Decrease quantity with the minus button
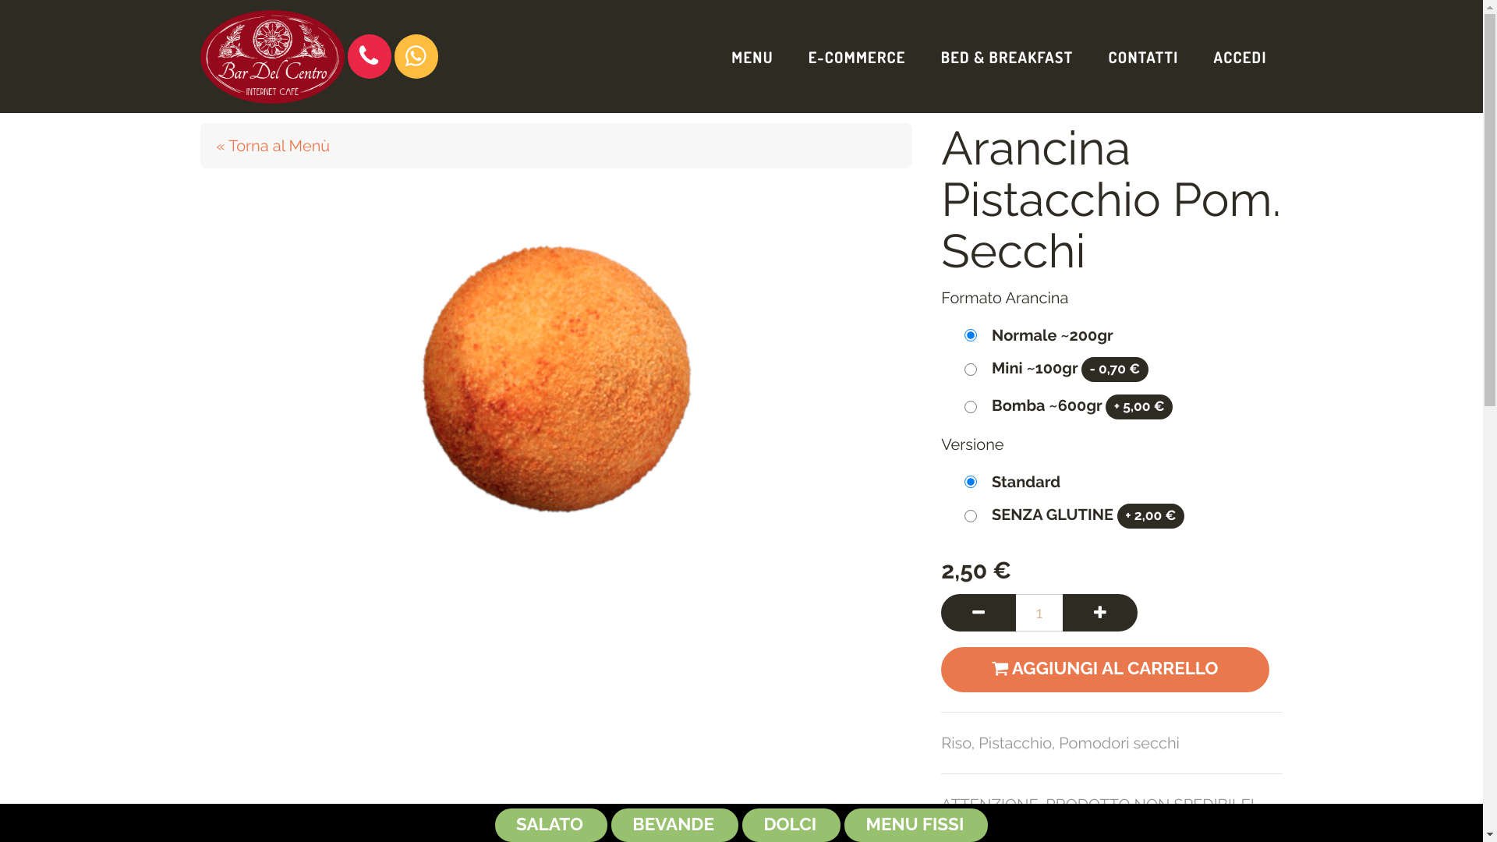Image resolution: width=1497 pixels, height=842 pixels. pos(979,613)
